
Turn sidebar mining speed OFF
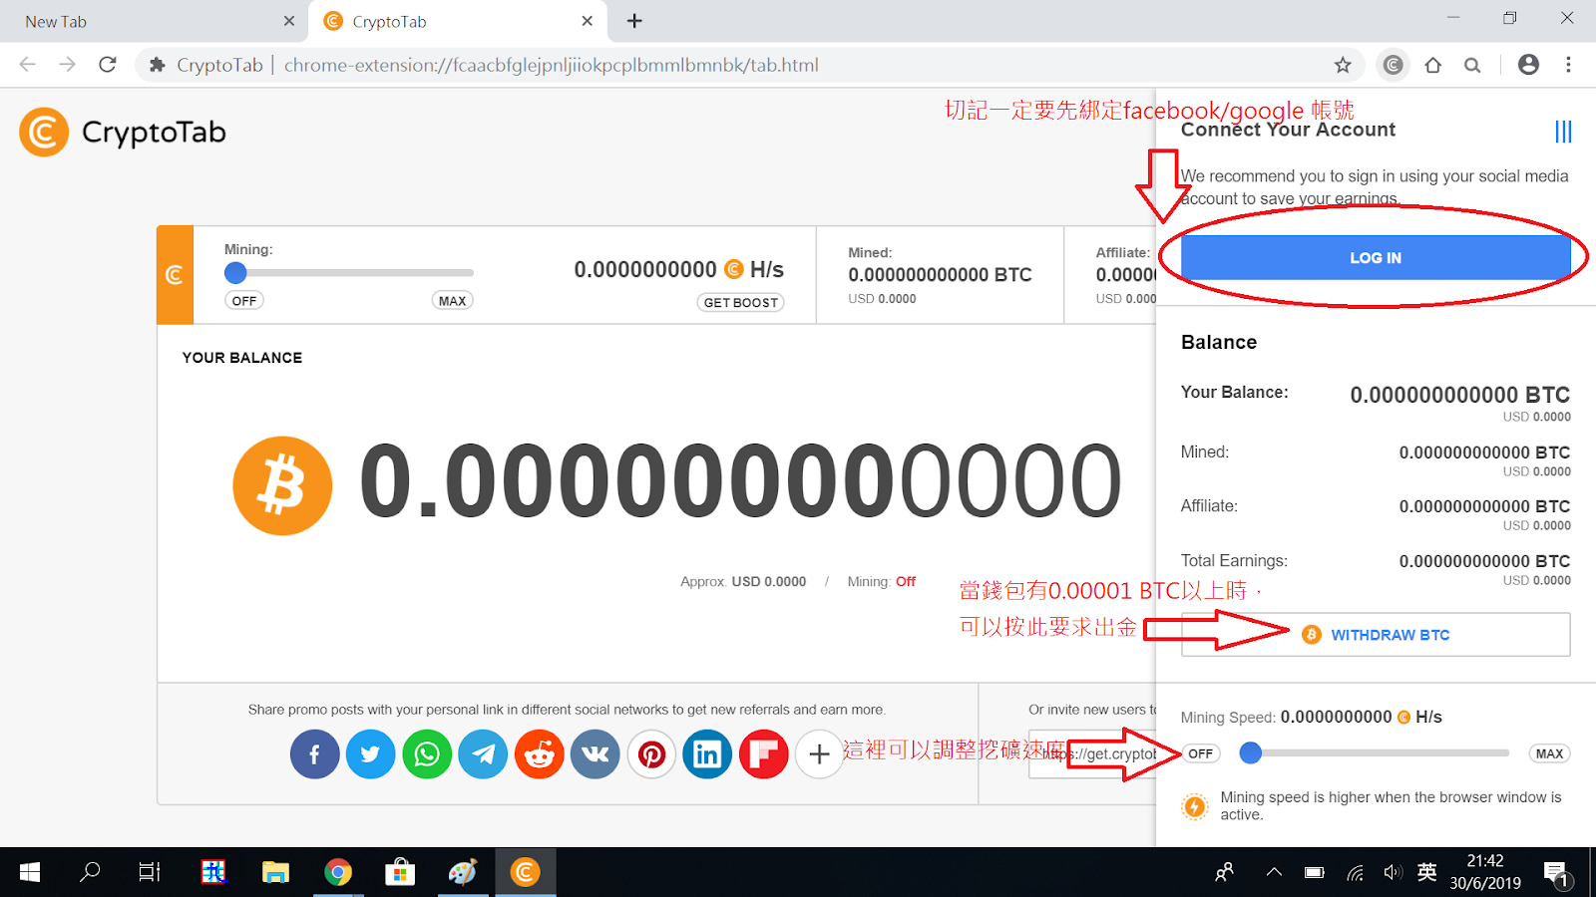coord(1201,753)
